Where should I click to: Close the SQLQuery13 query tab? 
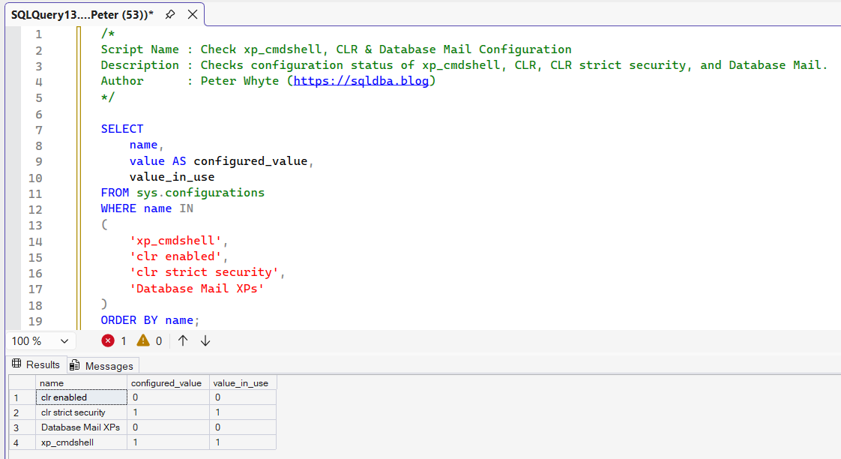point(193,14)
